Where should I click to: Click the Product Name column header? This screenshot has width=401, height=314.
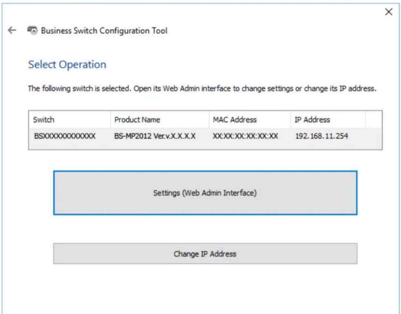[160, 120]
